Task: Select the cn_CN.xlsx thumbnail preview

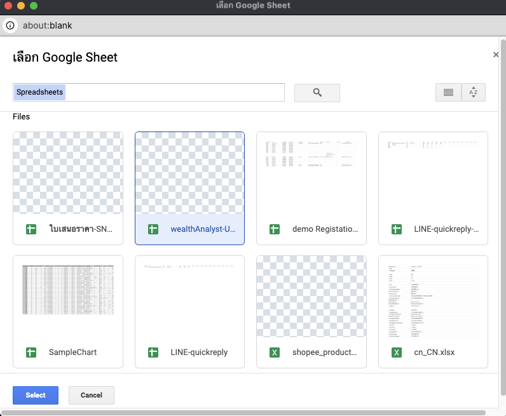Action: (x=433, y=297)
